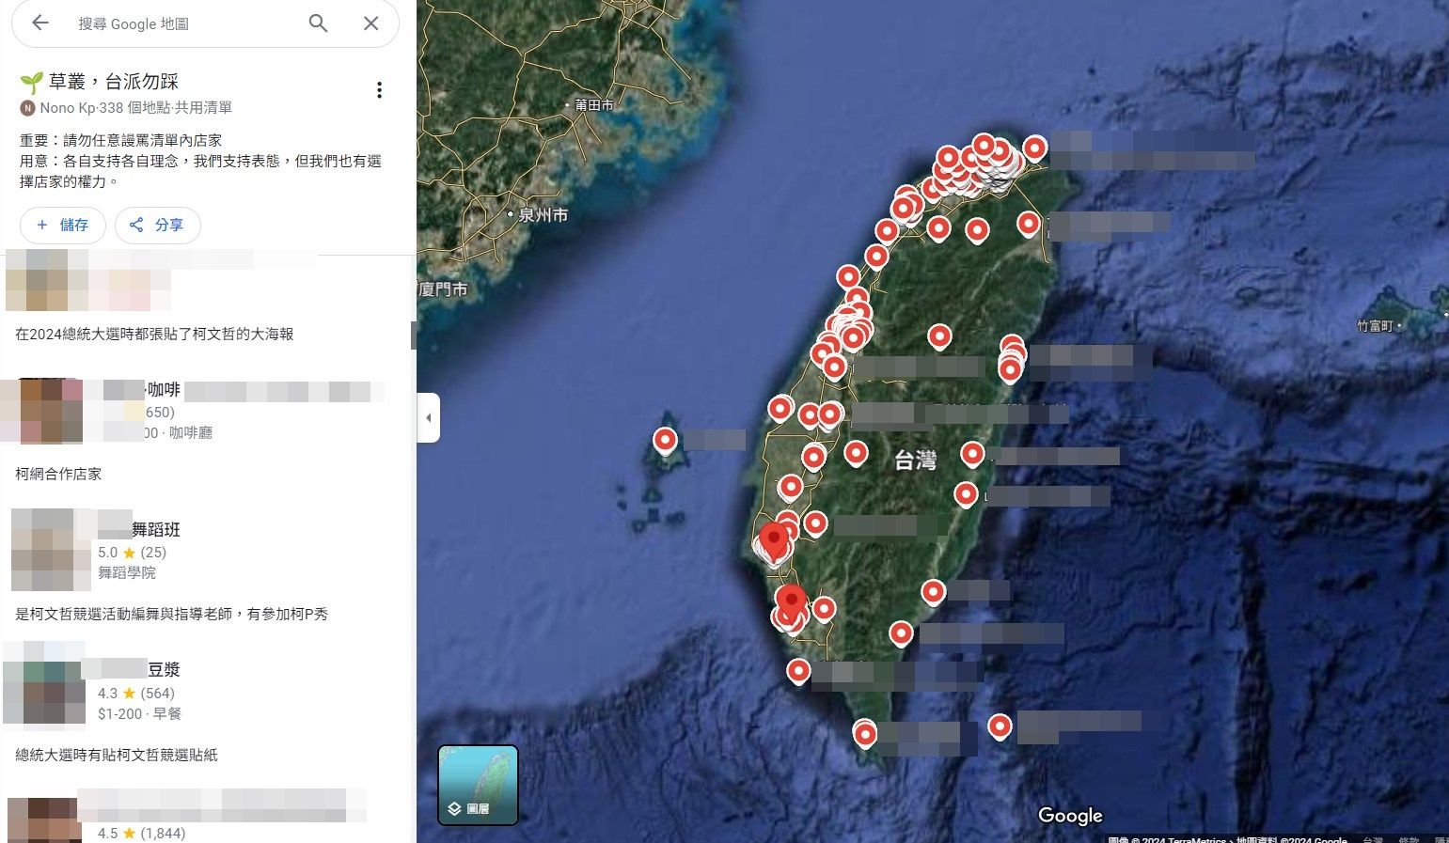
Task: Click the 廈門市 city label
Action: (443, 289)
